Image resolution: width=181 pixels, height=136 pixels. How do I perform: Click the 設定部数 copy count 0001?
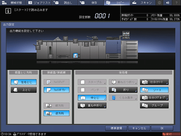click(102, 16)
